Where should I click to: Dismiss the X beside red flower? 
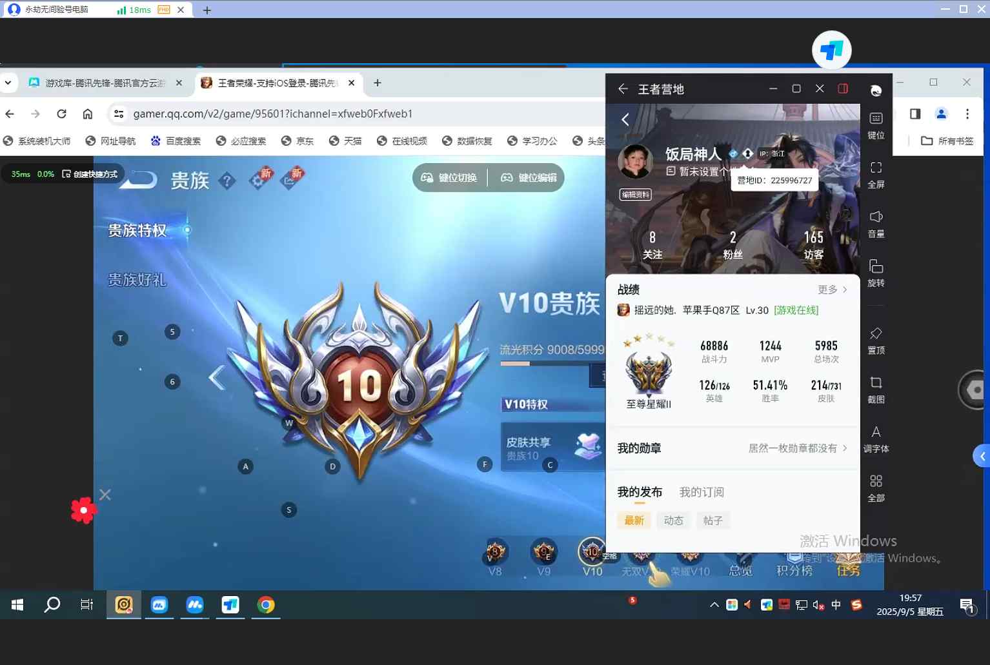(x=105, y=495)
